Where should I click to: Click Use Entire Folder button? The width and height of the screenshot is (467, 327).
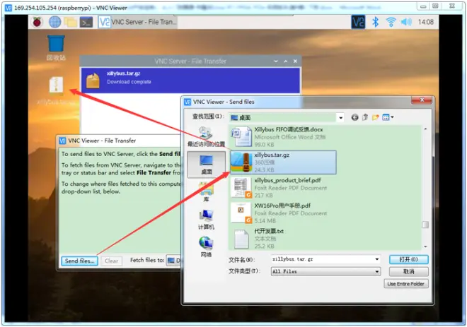(x=406, y=284)
